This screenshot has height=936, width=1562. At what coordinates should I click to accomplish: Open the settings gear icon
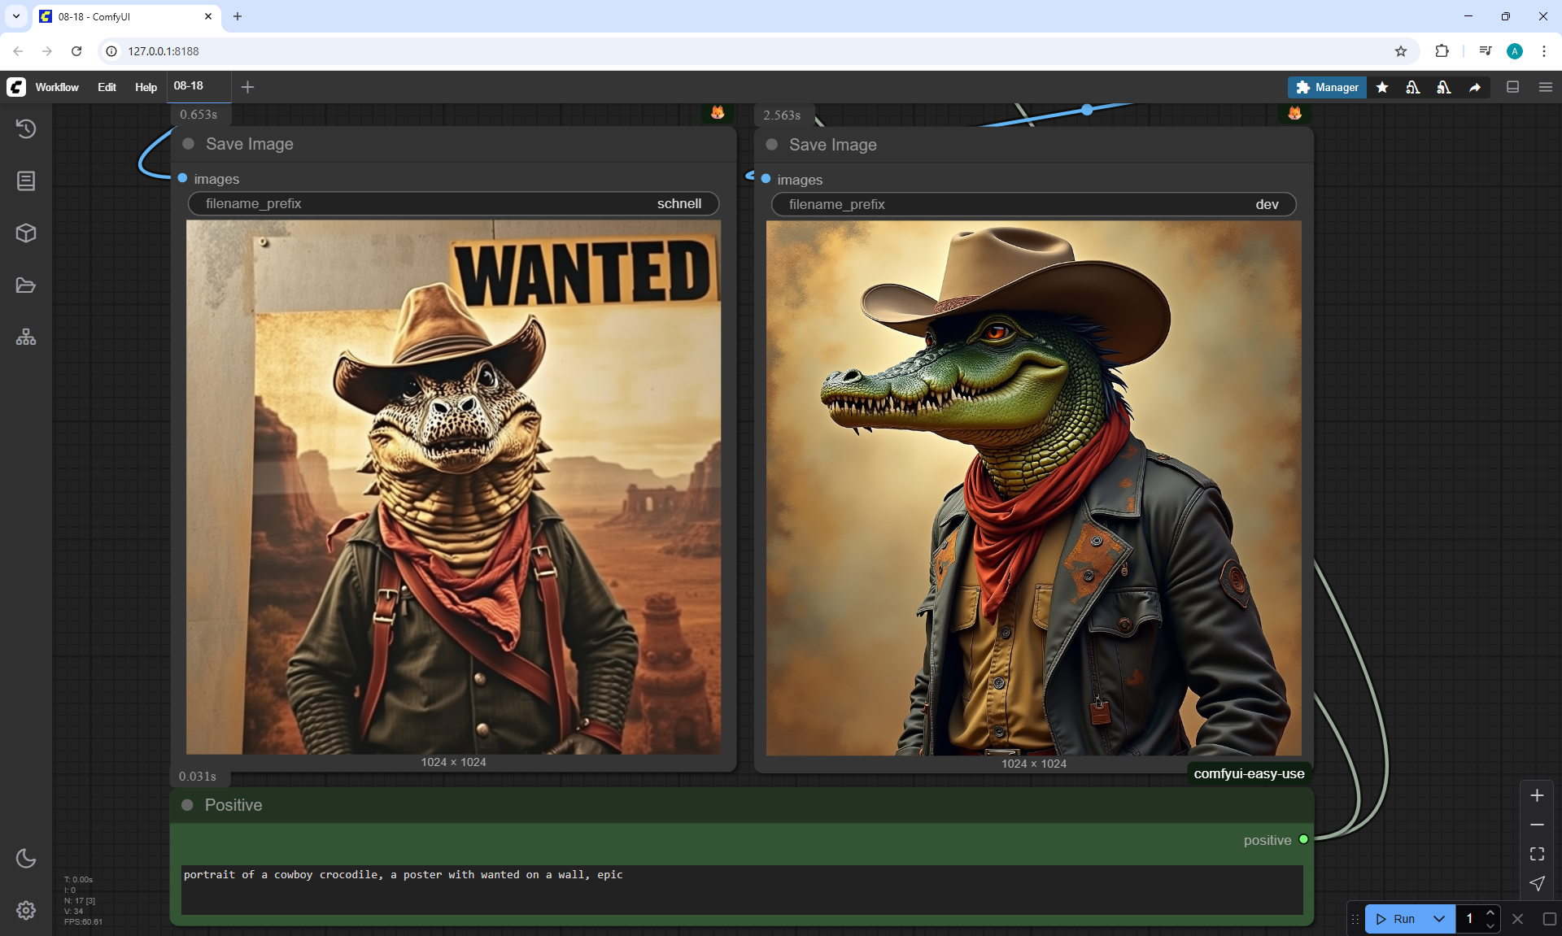(26, 910)
